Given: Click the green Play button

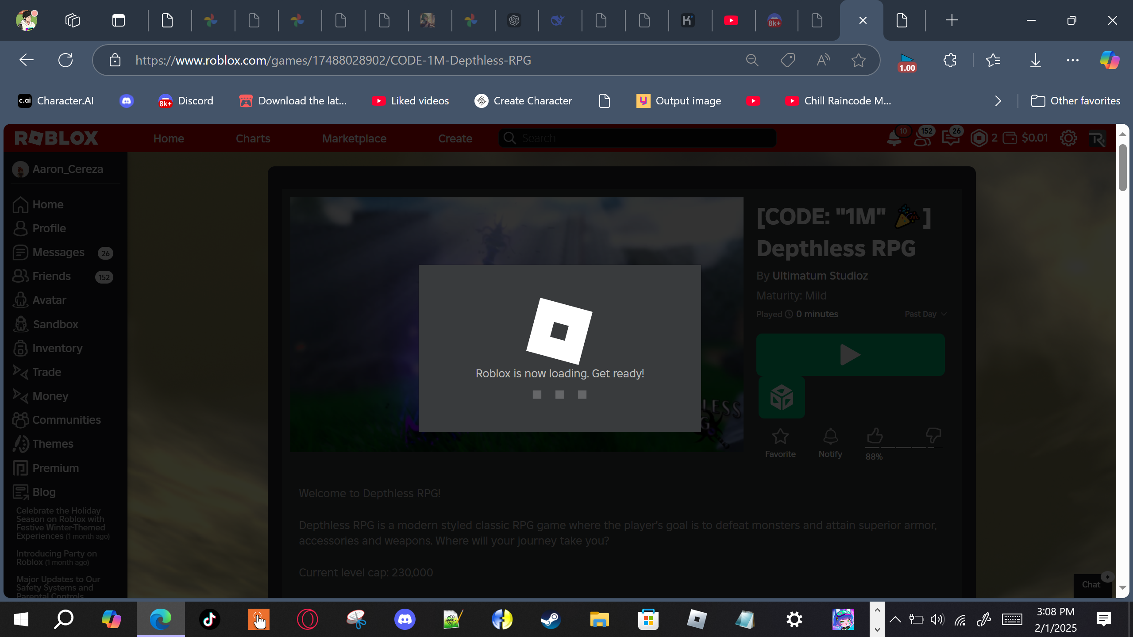Looking at the screenshot, I should (850, 355).
